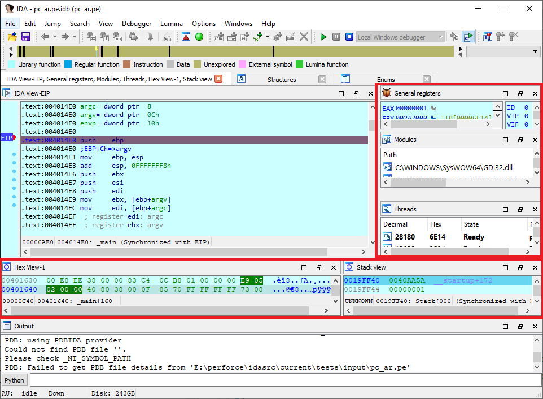Click the gray X delete icon in toolbar
543x399 pixels.
pos(304,37)
